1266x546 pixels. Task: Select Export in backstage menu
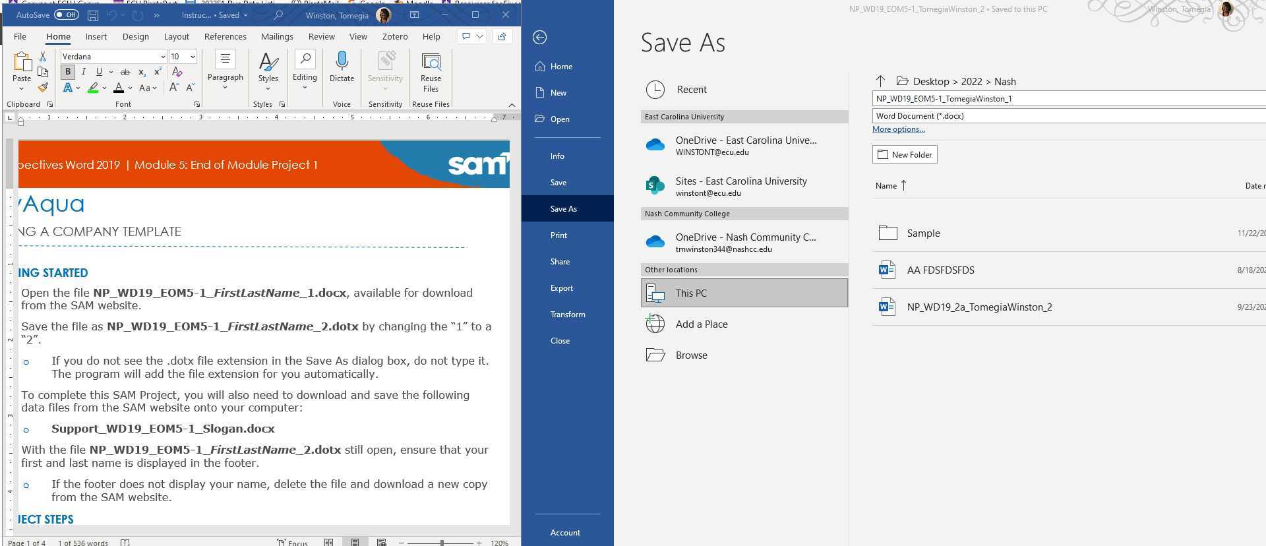point(562,288)
